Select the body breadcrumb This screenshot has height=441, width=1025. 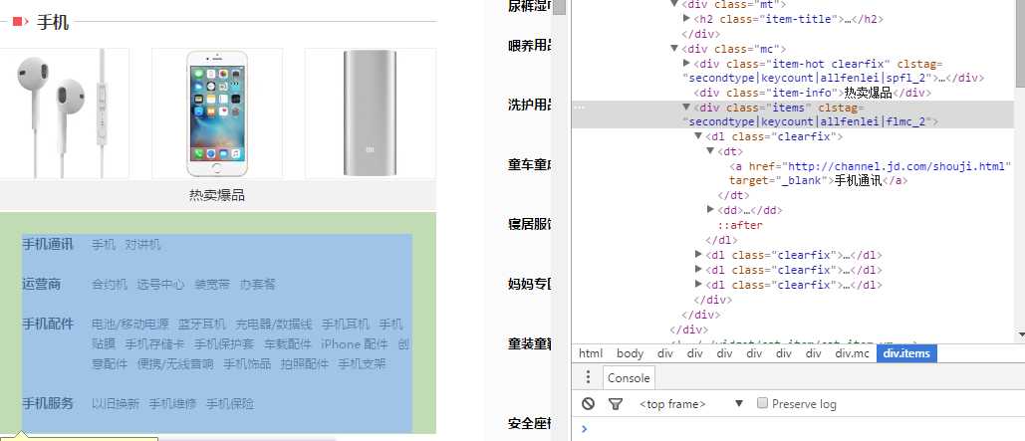point(631,353)
